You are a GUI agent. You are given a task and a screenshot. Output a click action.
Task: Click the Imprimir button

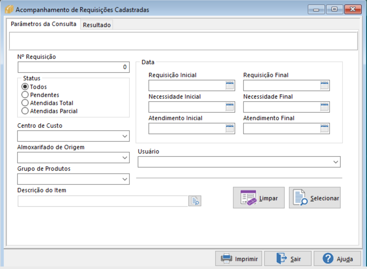click(239, 259)
